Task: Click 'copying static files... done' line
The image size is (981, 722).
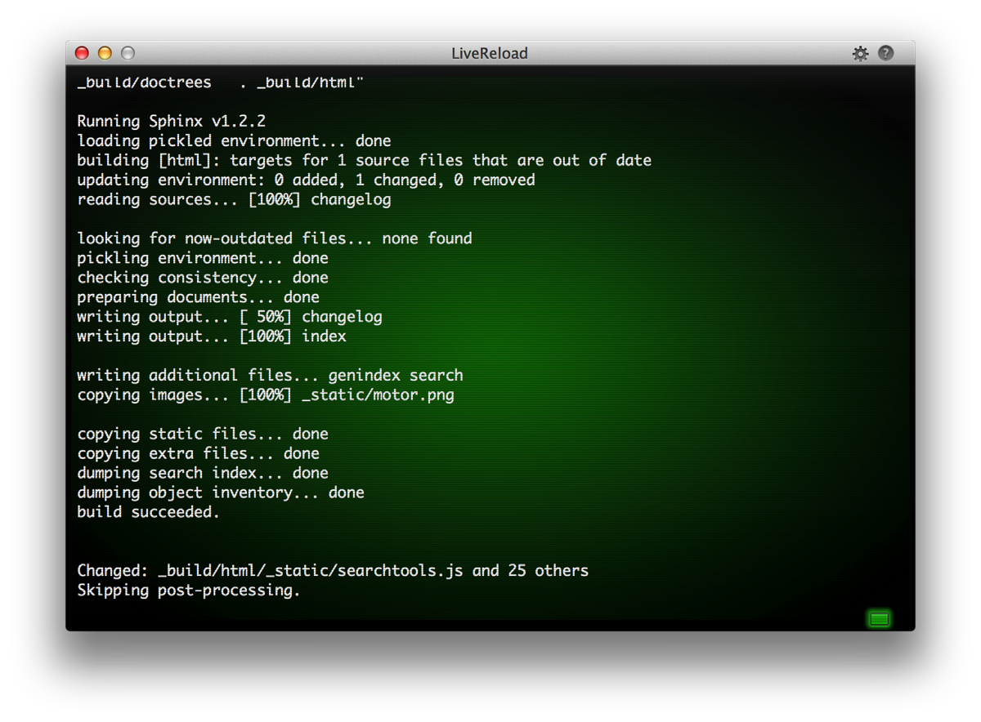Action: click(203, 435)
